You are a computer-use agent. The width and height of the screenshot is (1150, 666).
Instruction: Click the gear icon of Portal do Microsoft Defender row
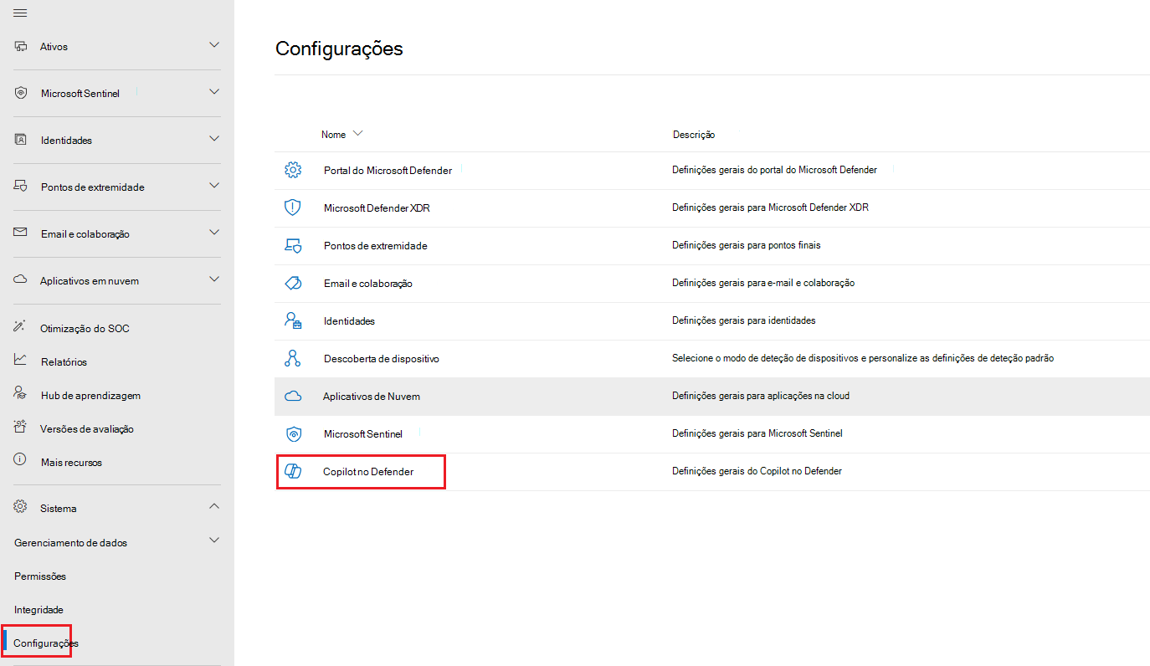click(293, 170)
